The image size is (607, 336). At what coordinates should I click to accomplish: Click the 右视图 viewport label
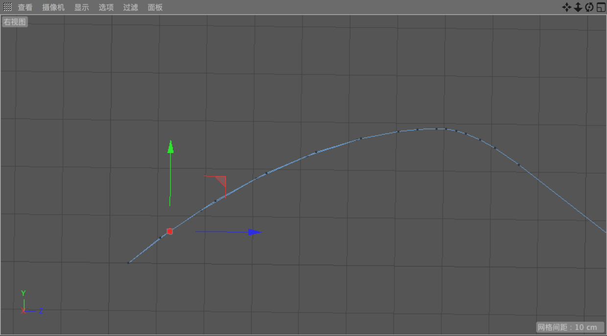click(x=15, y=22)
